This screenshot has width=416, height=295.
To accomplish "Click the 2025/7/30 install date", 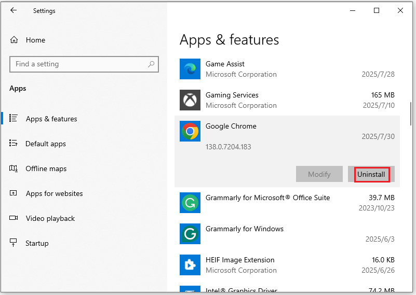I will tap(378, 136).
